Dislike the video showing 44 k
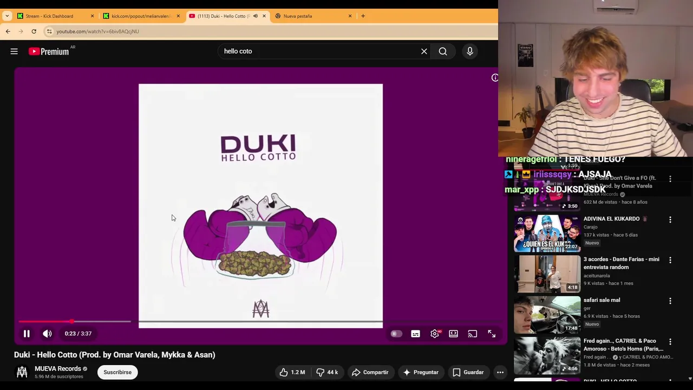The height and width of the screenshot is (390, 693). 327,372
